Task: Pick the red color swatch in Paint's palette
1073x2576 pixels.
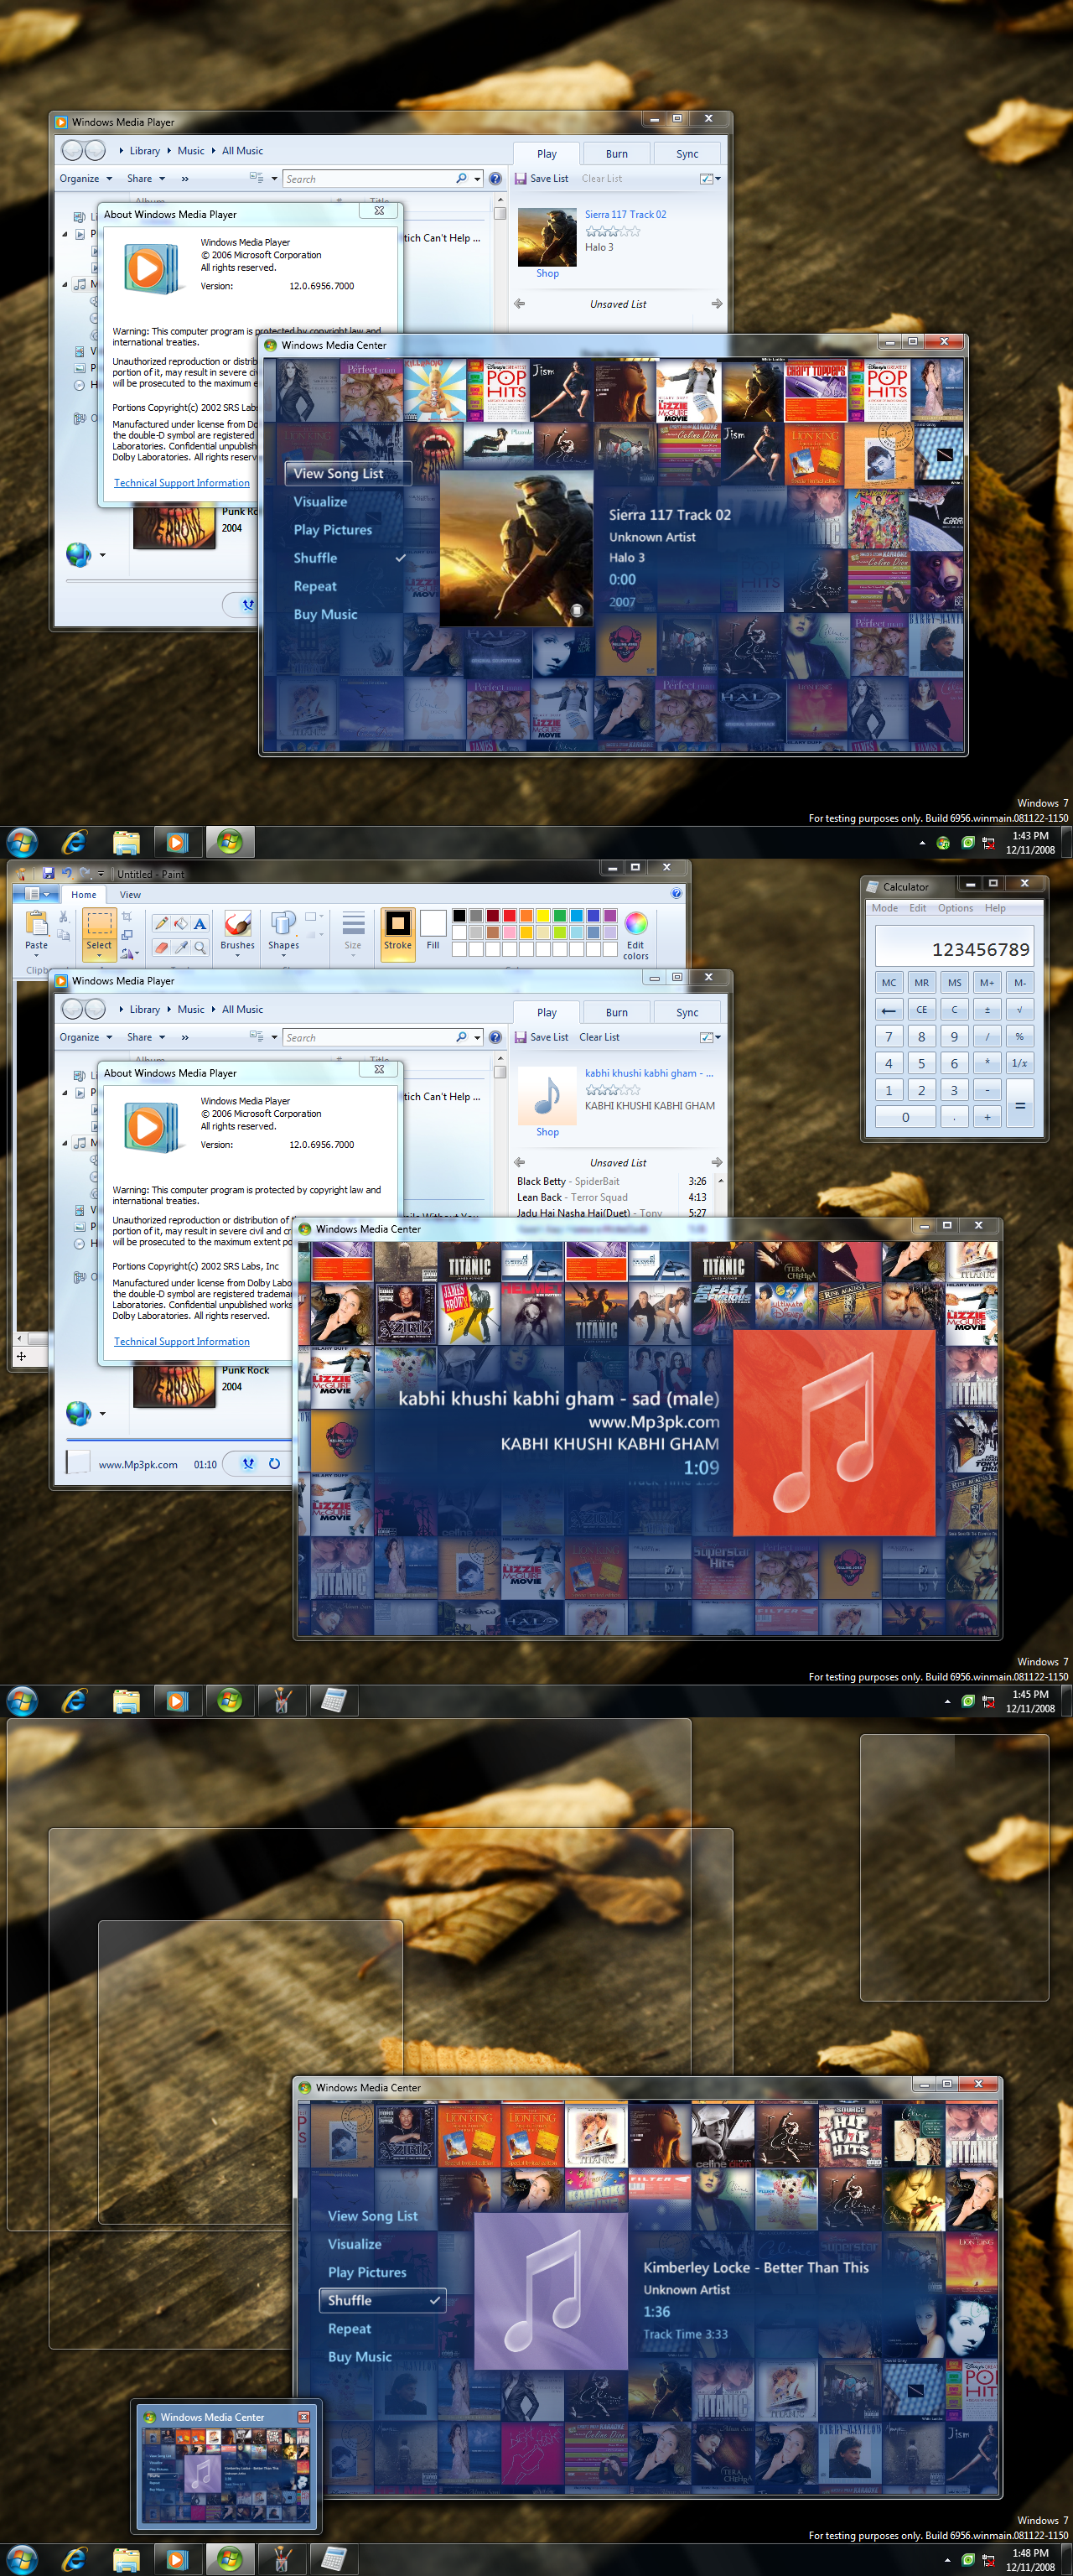Action: [509, 915]
